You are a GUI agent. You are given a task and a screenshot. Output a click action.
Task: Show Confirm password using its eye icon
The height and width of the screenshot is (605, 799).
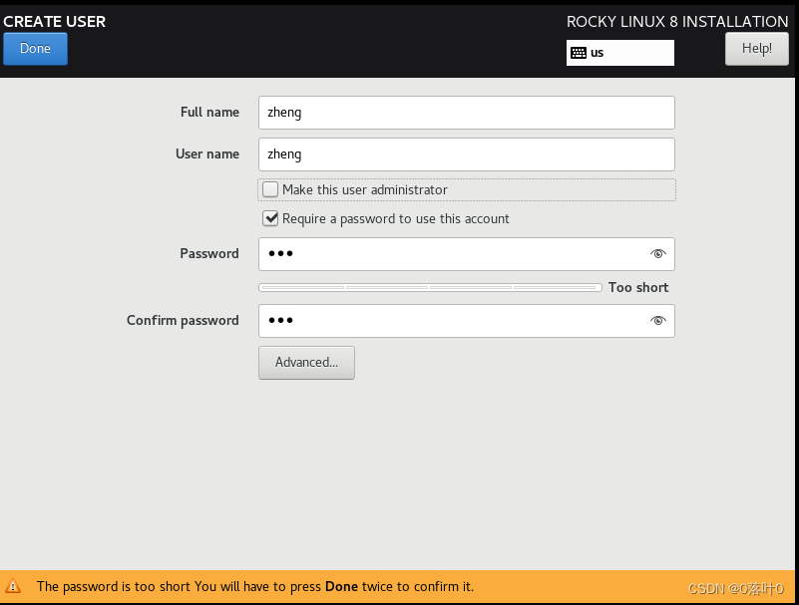[657, 320]
